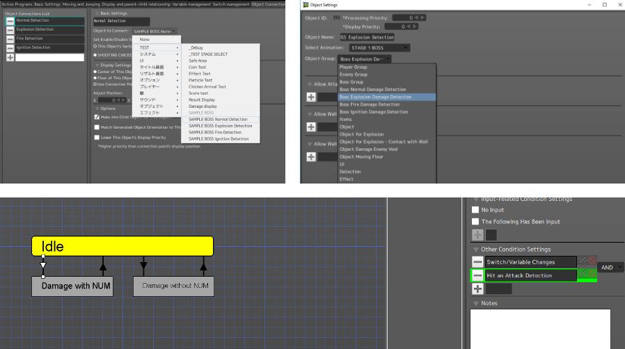Check The Following Has Been Input
625x349 pixels.
tap(475, 221)
